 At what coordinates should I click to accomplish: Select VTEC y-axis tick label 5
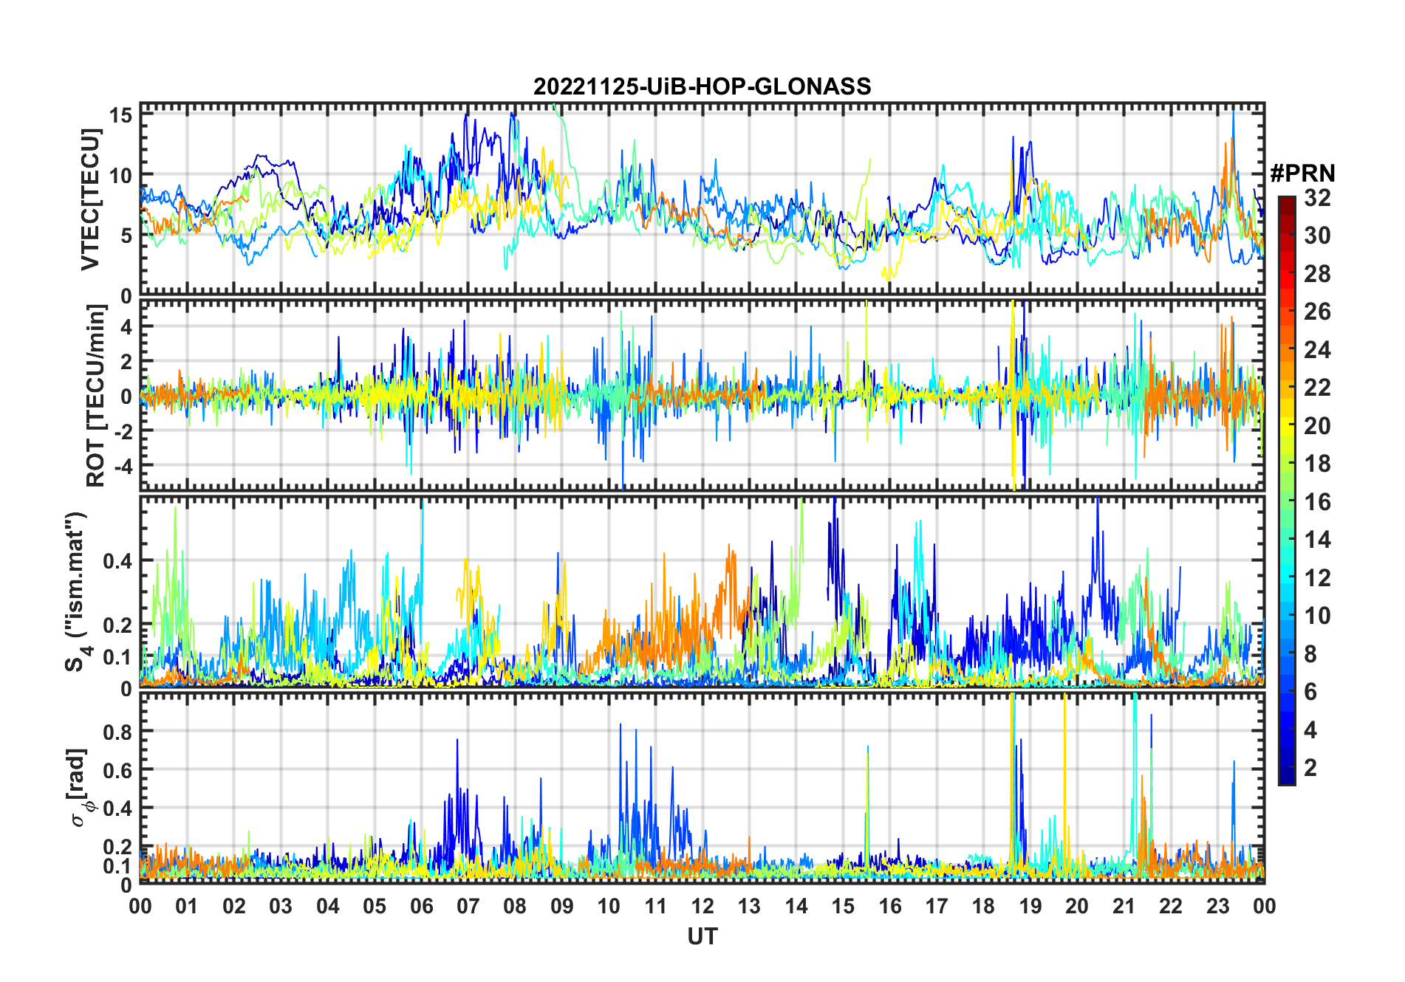pos(126,236)
